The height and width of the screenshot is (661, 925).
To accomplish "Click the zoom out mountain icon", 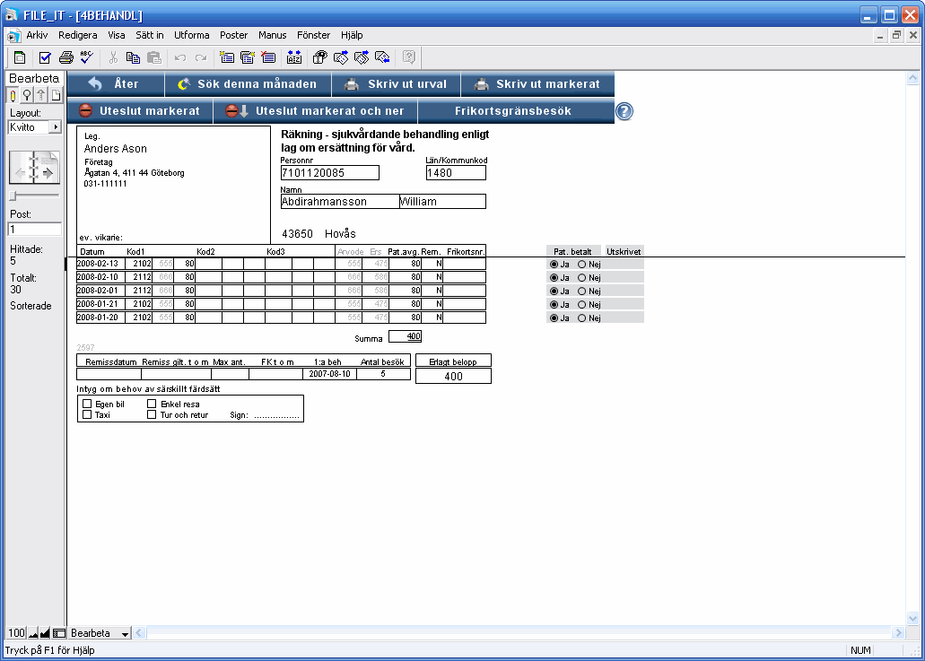I will pos(33,633).
